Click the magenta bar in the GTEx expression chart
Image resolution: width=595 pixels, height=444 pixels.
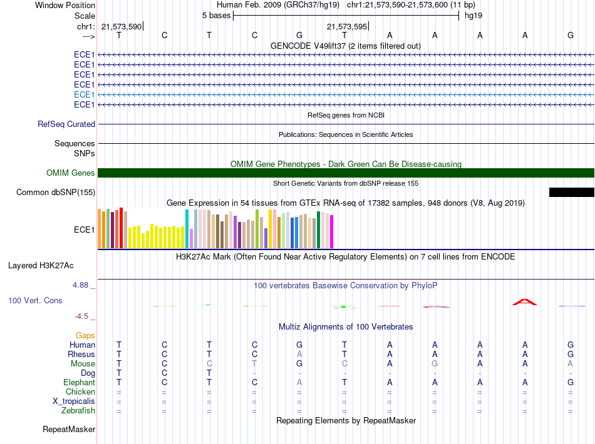332,231
